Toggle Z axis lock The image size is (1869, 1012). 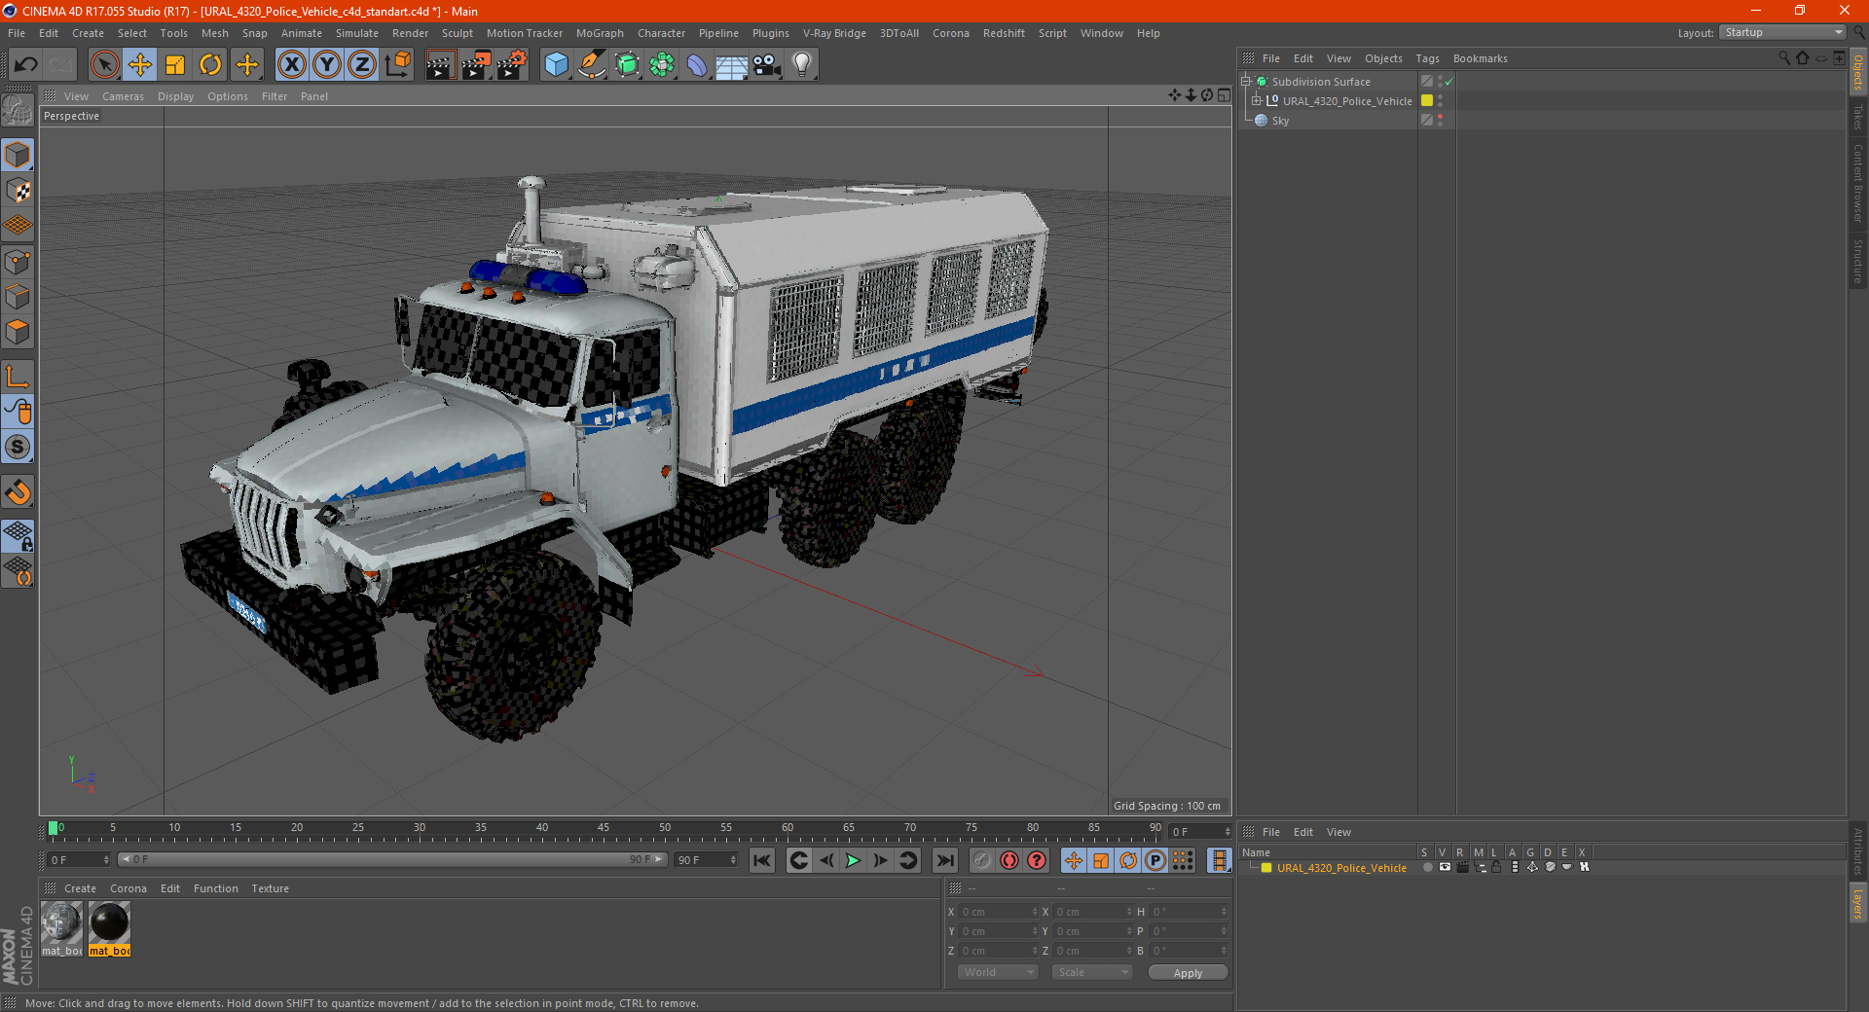[362, 65]
